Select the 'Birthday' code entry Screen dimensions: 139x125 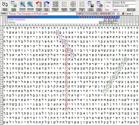[x=63, y=22]
